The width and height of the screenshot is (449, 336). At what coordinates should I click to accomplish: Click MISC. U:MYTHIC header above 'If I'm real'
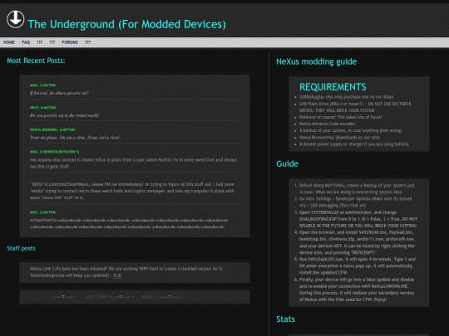tap(43, 85)
